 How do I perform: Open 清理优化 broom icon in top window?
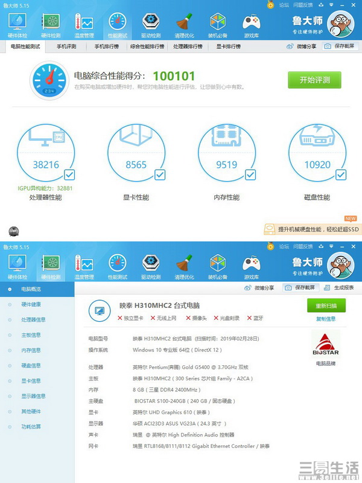tap(185, 22)
